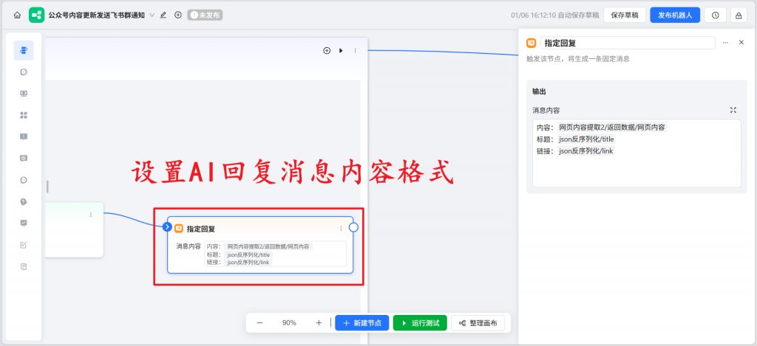This screenshot has height=346, width=757.
Task: Select the 指定回复 node title on canvas
Action: pyautogui.click(x=201, y=229)
